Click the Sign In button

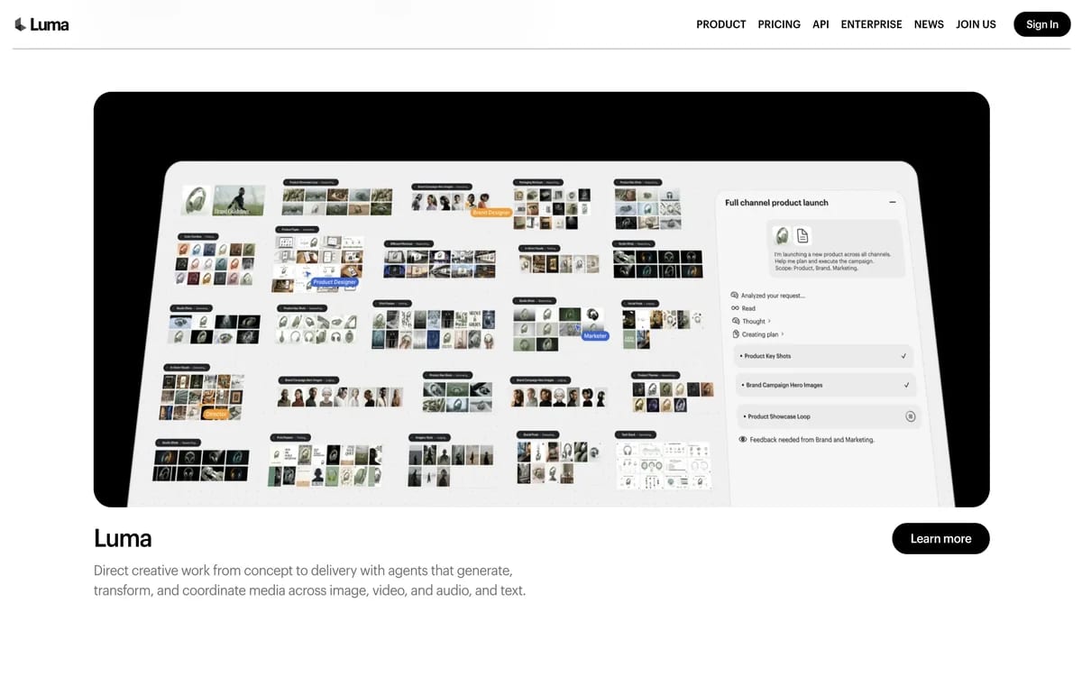point(1042,24)
